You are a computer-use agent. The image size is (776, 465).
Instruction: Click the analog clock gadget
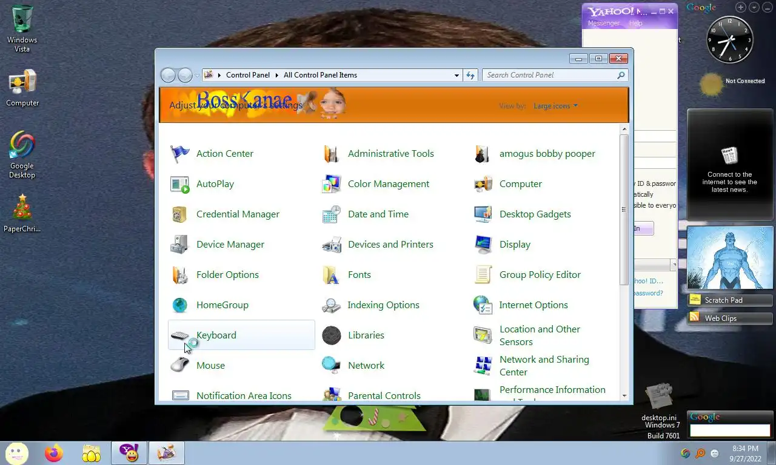(730, 40)
